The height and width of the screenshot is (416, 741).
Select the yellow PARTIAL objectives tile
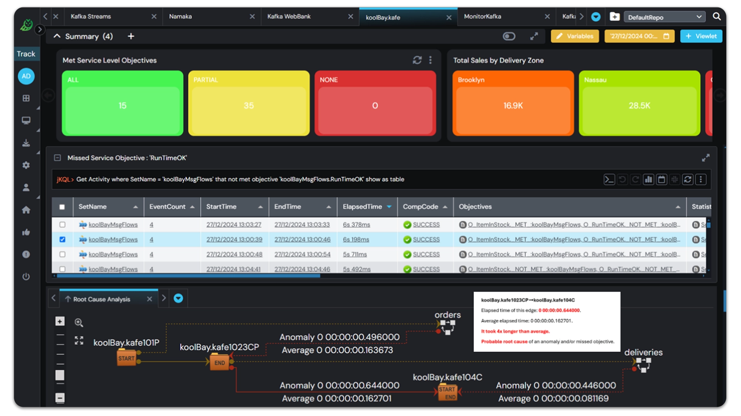click(249, 103)
